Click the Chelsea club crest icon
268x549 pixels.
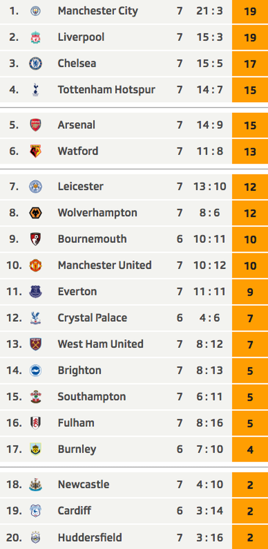tap(35, 63)
